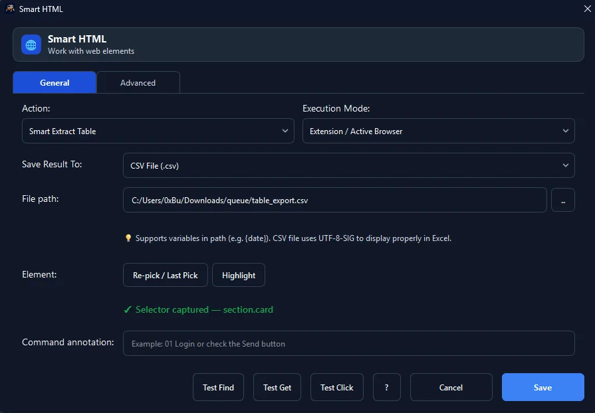Click the blue globe Smart HTML icon
This screenshot has width=595, height=413.
(31, 44)
